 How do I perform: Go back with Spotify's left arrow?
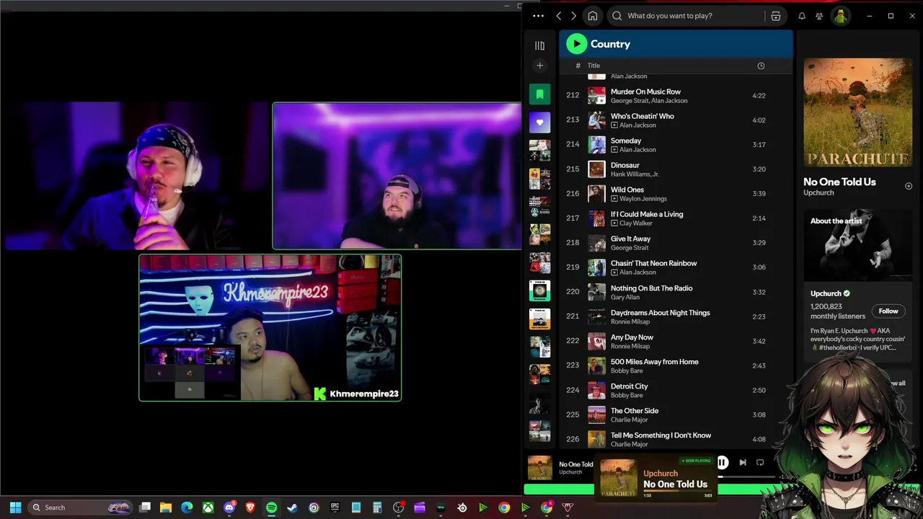pyautogui.click(x=559, y=16)
